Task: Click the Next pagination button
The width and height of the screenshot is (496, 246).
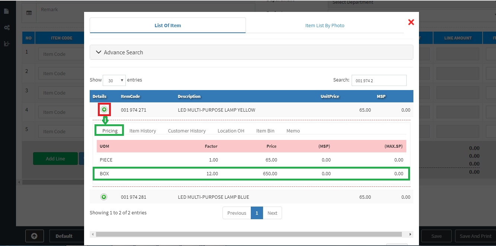Action: point(272,213)
